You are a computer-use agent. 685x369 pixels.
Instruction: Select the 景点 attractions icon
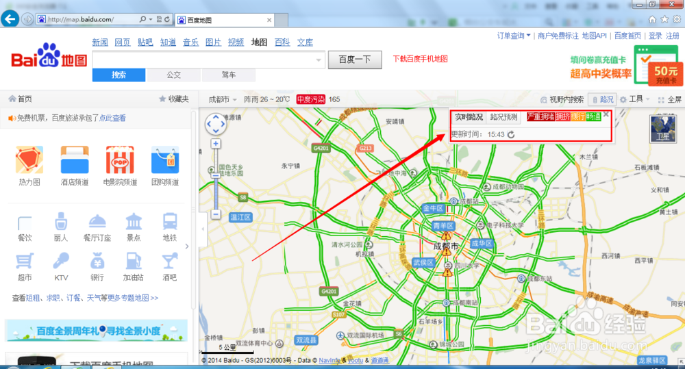click(134, 221)
